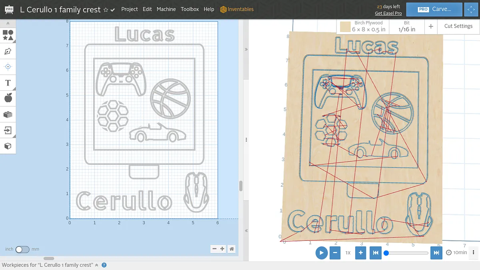Open the Toolbox menu
The height and width of the screenshot is (270, 480).
[x=190, y=9]
